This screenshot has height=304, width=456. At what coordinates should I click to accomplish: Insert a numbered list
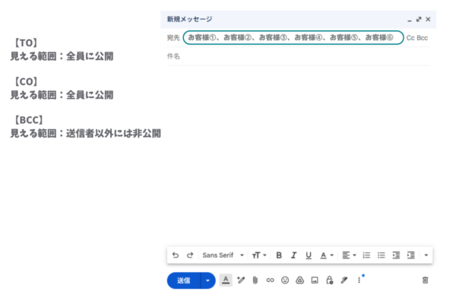[366, 255]
